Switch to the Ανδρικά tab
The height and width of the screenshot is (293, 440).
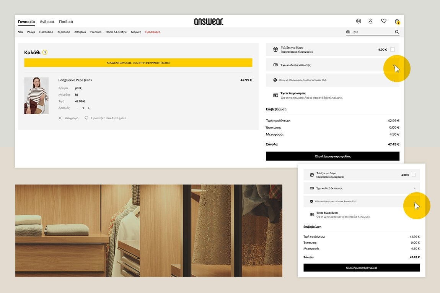point(47,22)
